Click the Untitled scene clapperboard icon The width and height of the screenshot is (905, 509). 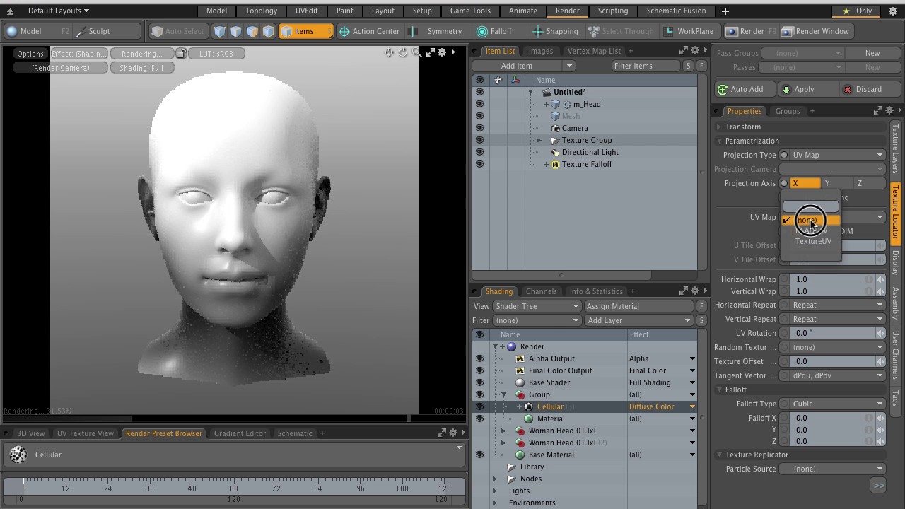547,92
